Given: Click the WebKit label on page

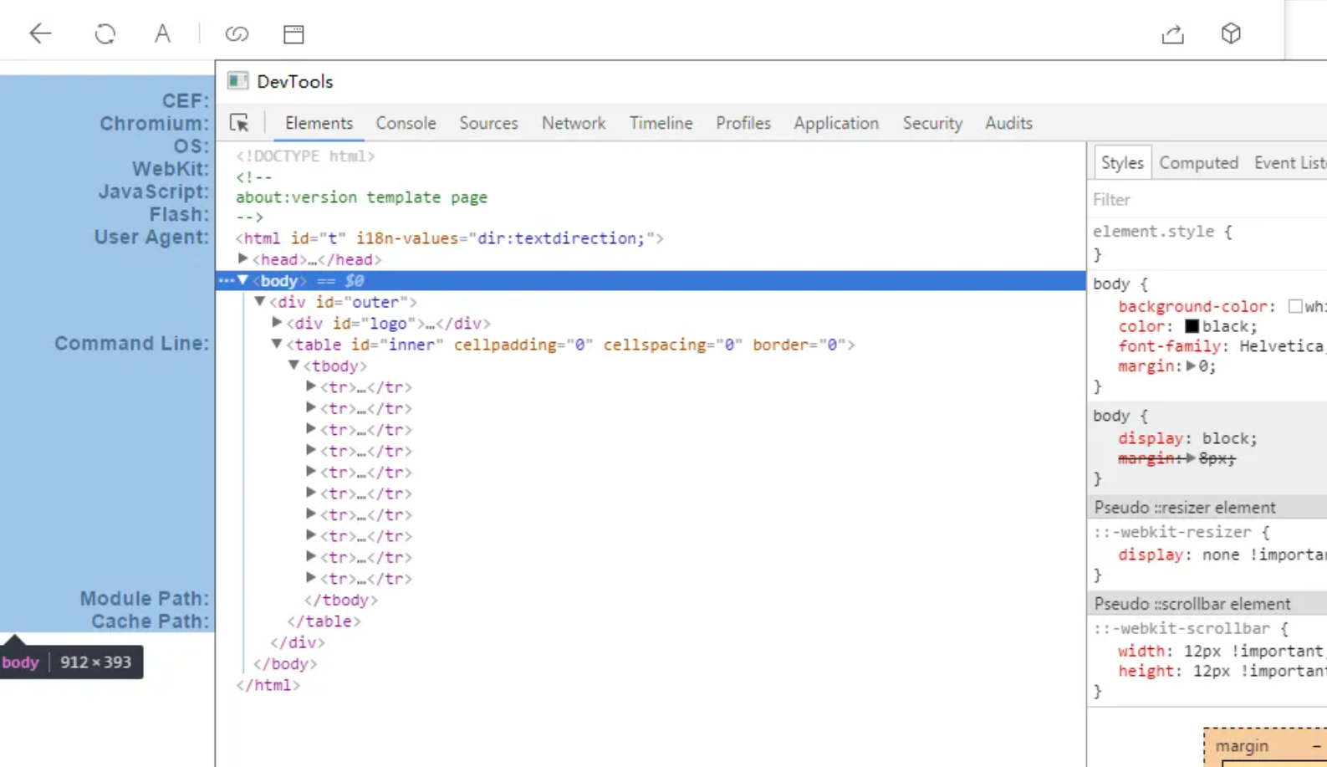Looking at the screenshot, I should pyautogui.click(x=171, y=169).
